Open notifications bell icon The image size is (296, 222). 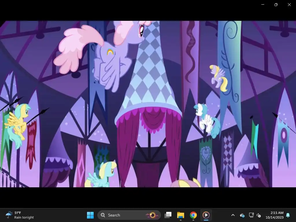click(288, 215)
